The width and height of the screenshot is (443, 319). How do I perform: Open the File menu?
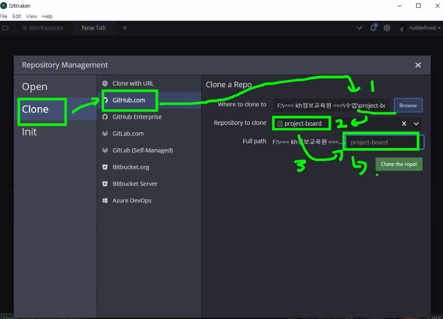coord(4,16)
